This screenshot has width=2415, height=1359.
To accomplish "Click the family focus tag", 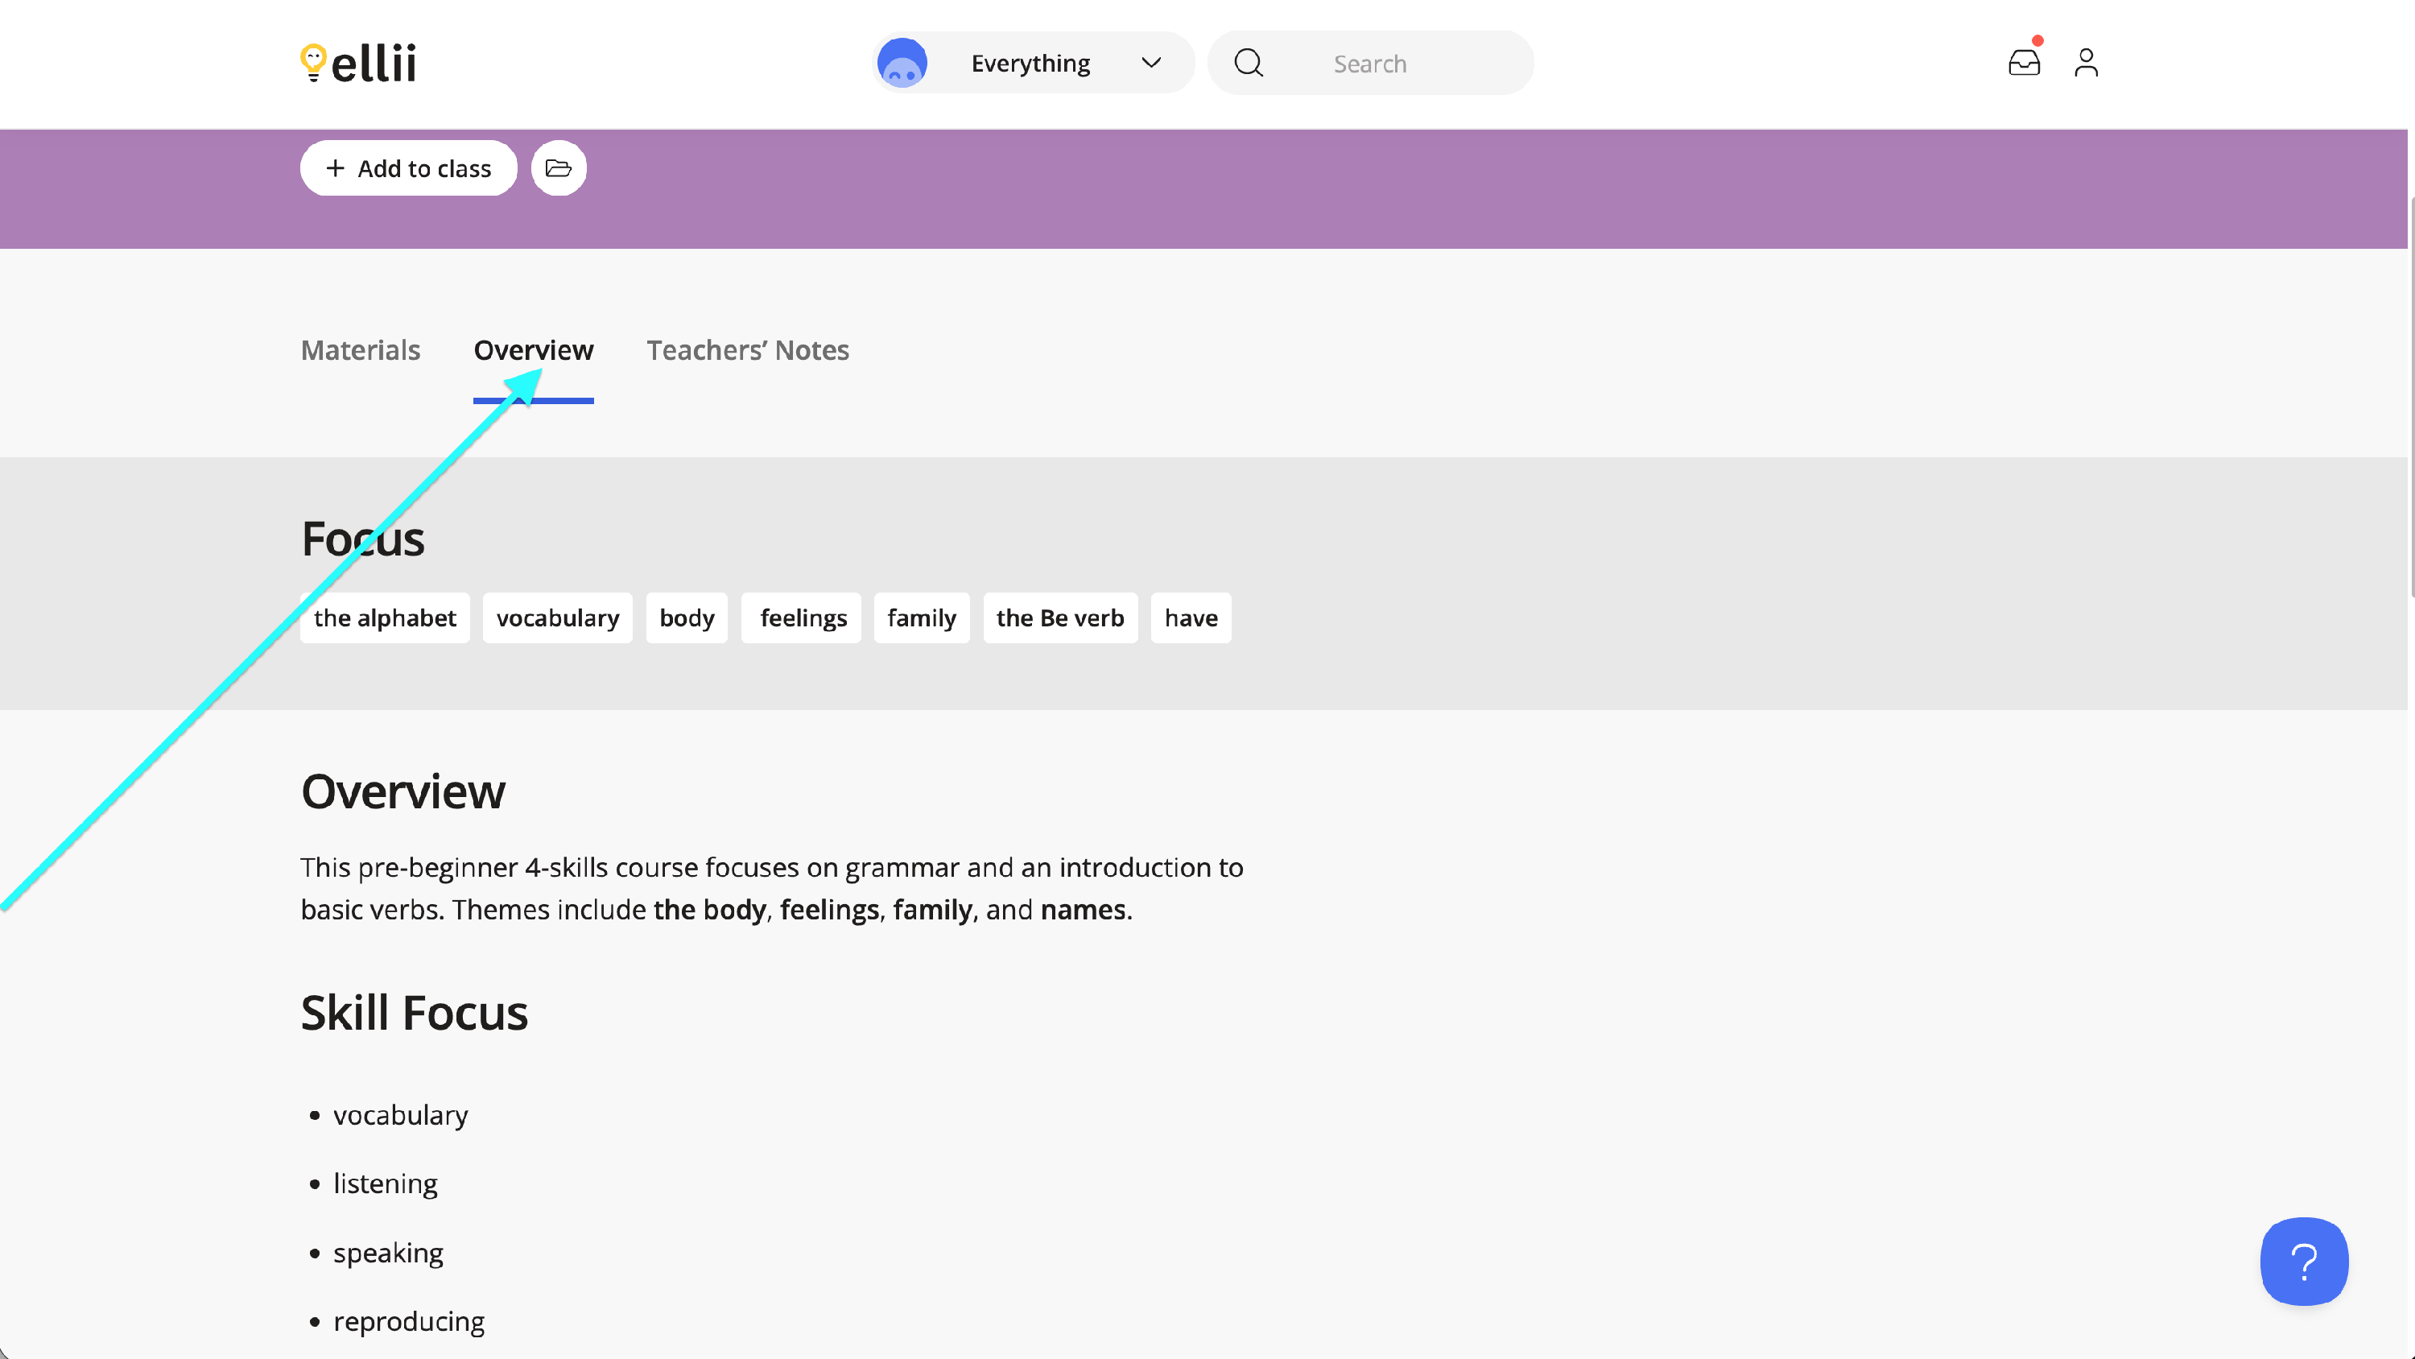I will [921, 618].
